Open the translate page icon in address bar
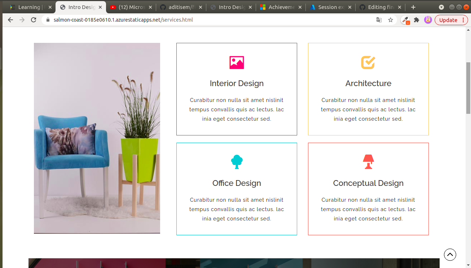The image size is (471, 268). pos(379,20)
